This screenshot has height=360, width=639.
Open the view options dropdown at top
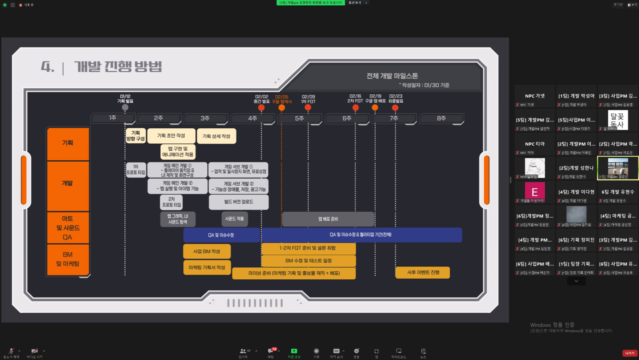tap(357, 3)
